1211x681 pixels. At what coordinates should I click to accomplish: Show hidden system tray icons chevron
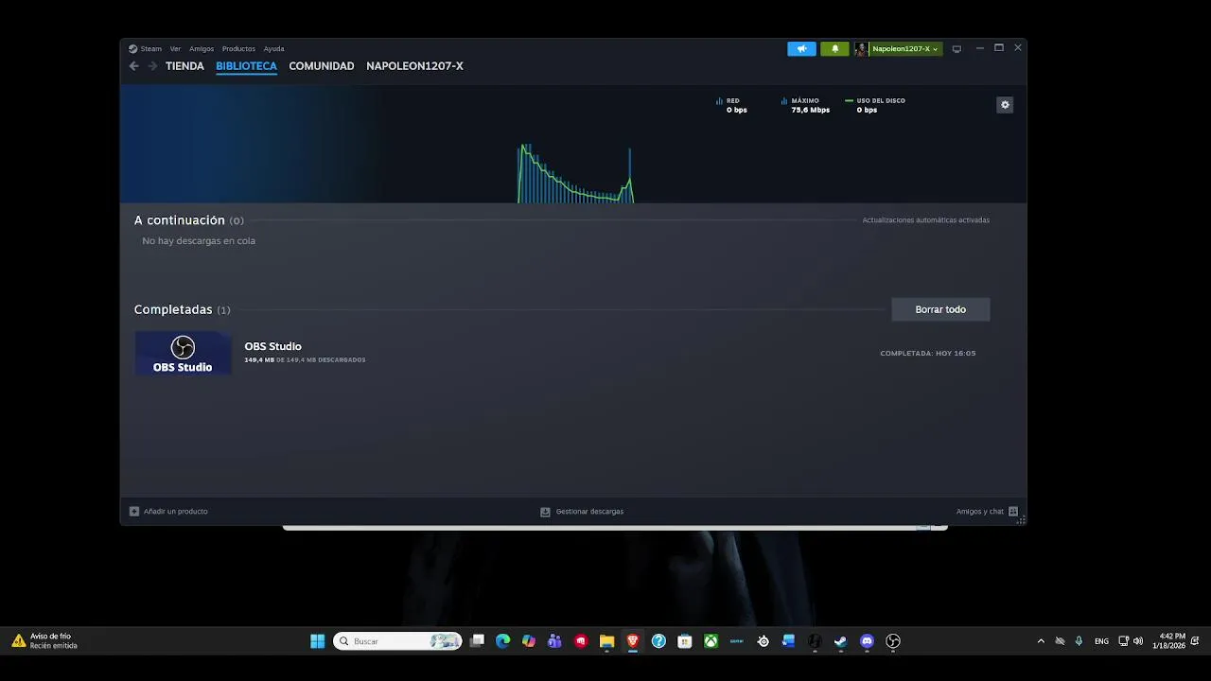[1041, 641]
